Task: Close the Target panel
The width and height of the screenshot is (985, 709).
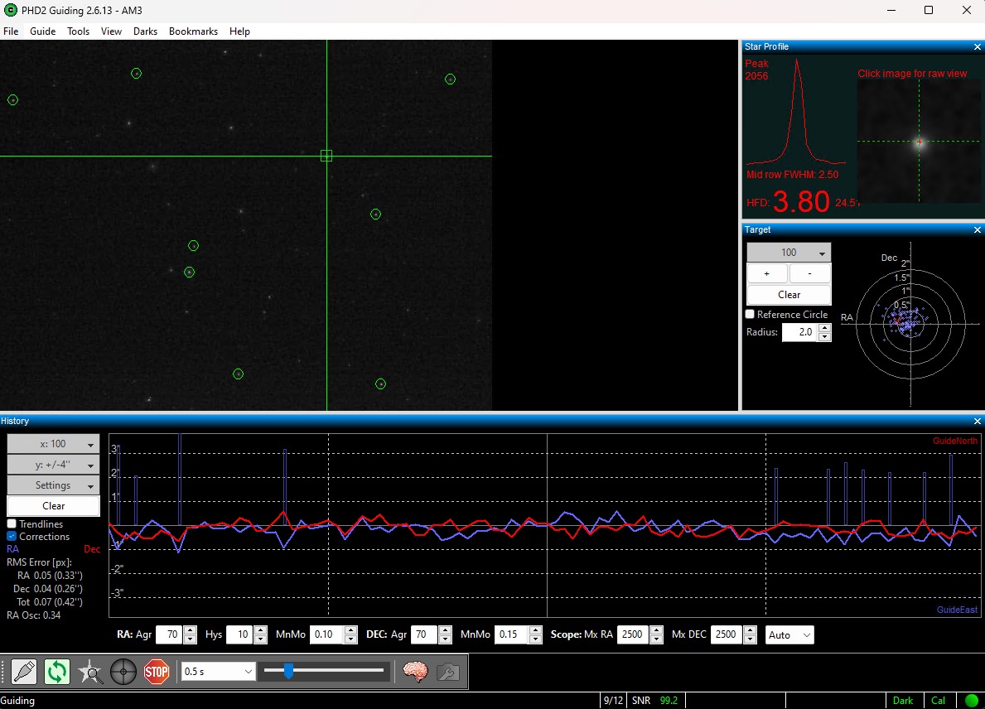Action: pyautogui.click(x=977, y=229)
